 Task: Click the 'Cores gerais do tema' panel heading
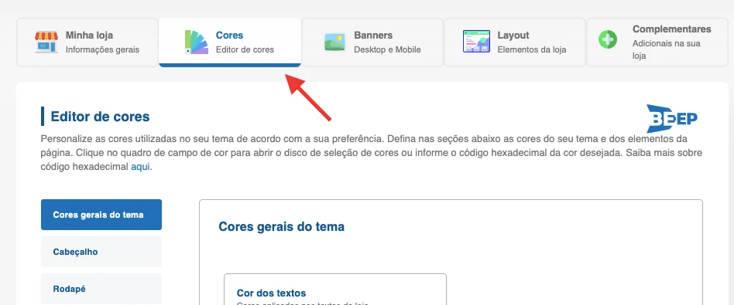(281, 226)
